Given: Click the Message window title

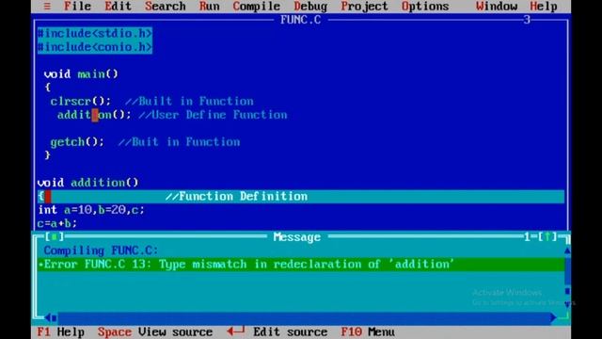Looking at the screenshot, I should pyautogui.click(x=297, y=236).
